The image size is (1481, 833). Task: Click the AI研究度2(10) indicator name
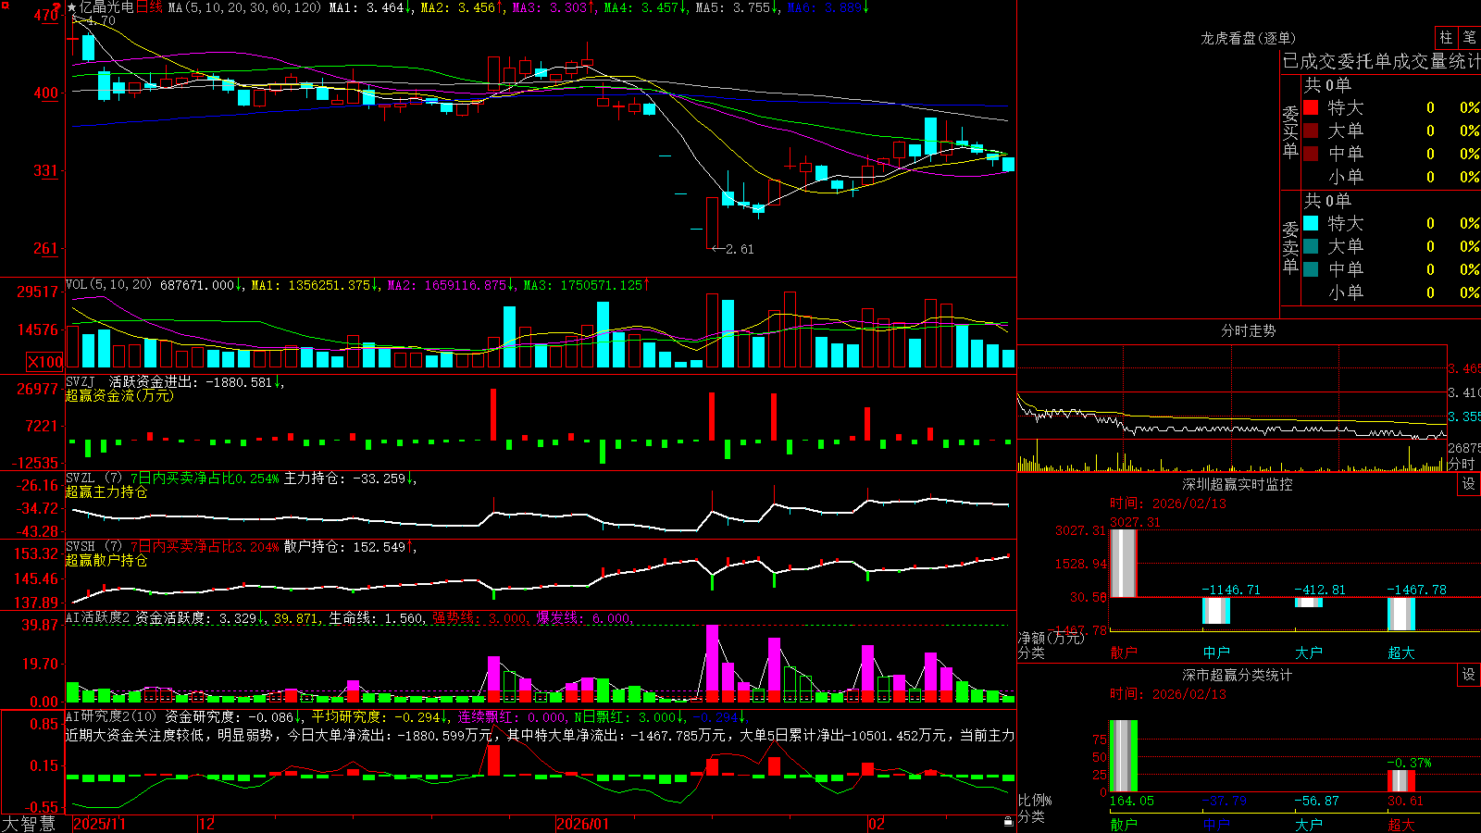click(x=111, y=716)
